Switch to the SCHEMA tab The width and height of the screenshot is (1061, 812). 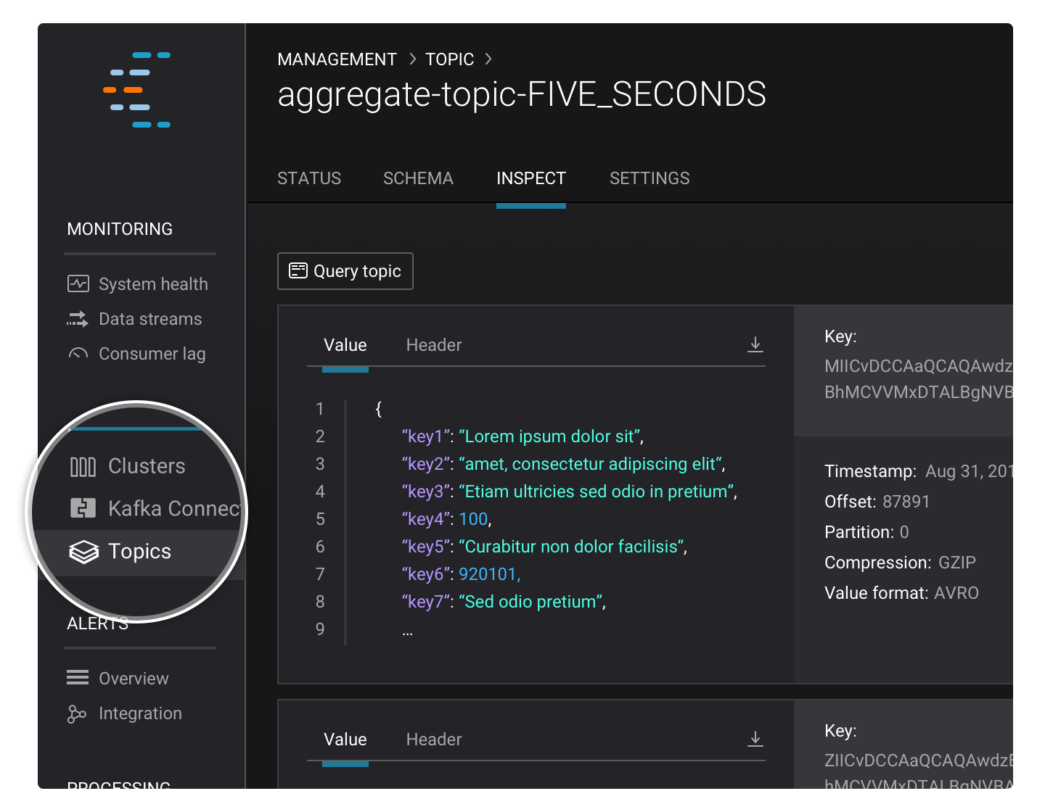pyautogui.click(x=418, y=178)
